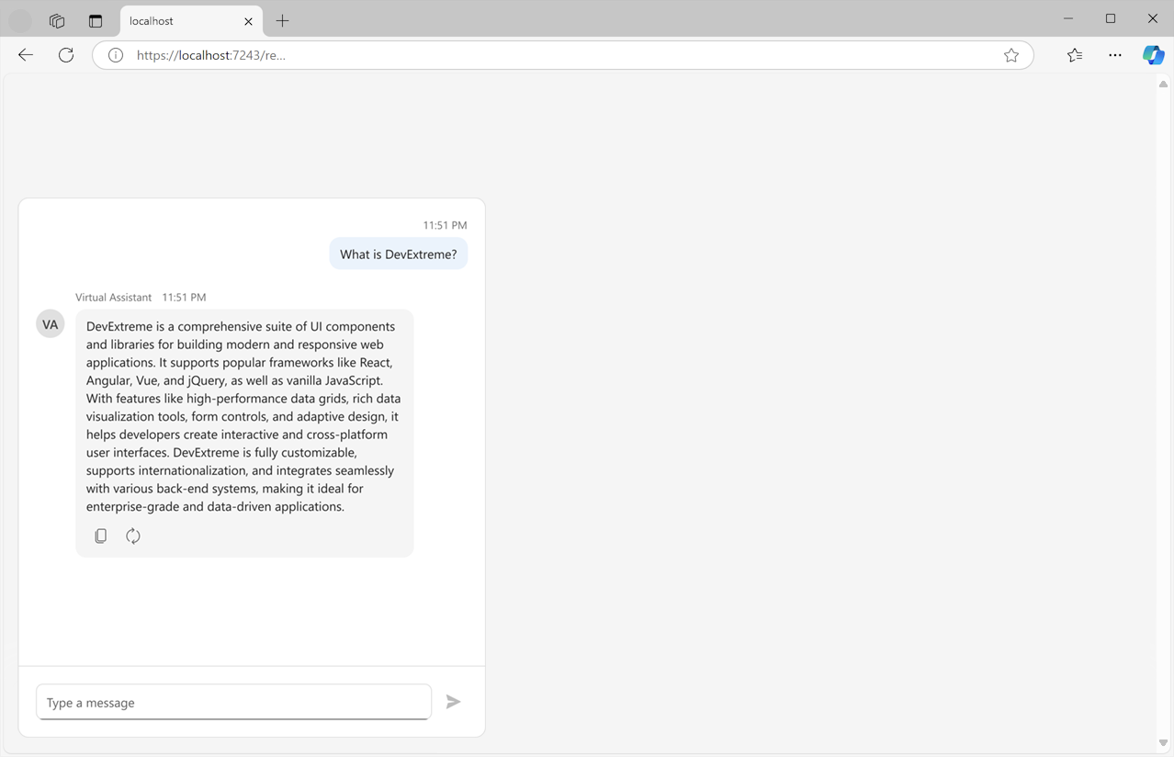This screenshot has height=757, width=1174.
Task: Click the 11:51 PM message timestamp
Action: pyautogui.click(x=444, y=224)
